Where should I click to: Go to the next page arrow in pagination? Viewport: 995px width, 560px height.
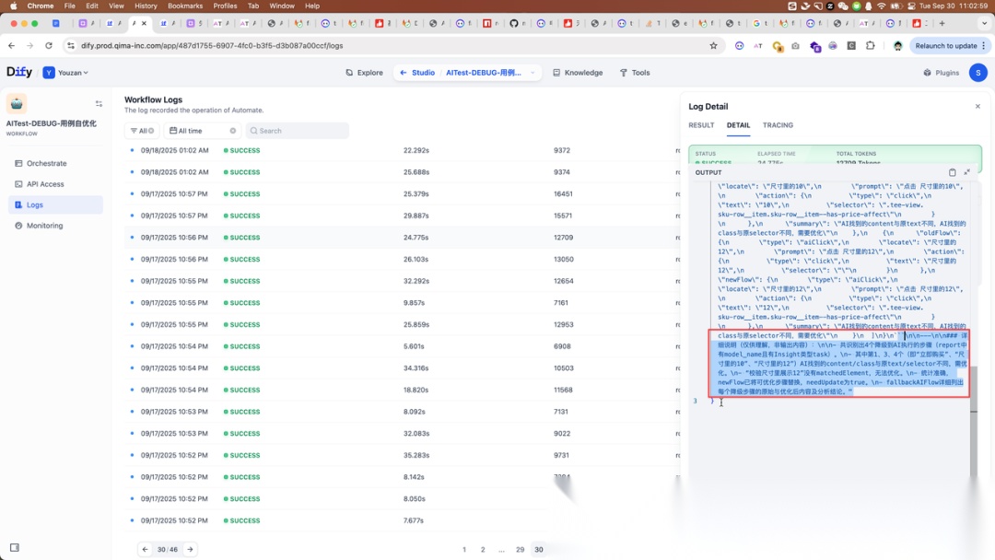190,549
